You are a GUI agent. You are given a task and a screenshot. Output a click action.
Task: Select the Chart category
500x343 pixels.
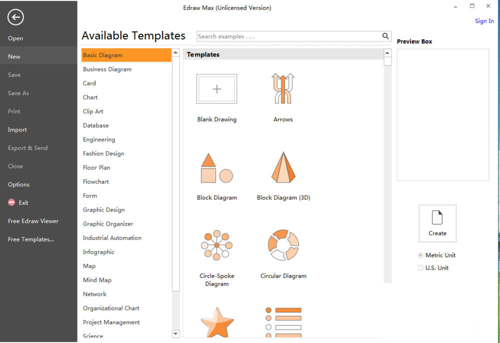pyautogui.click(x=126, y=97)
